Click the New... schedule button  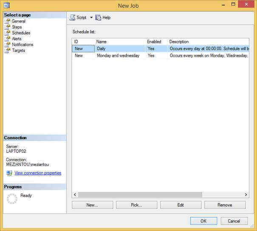coord(92,205)
